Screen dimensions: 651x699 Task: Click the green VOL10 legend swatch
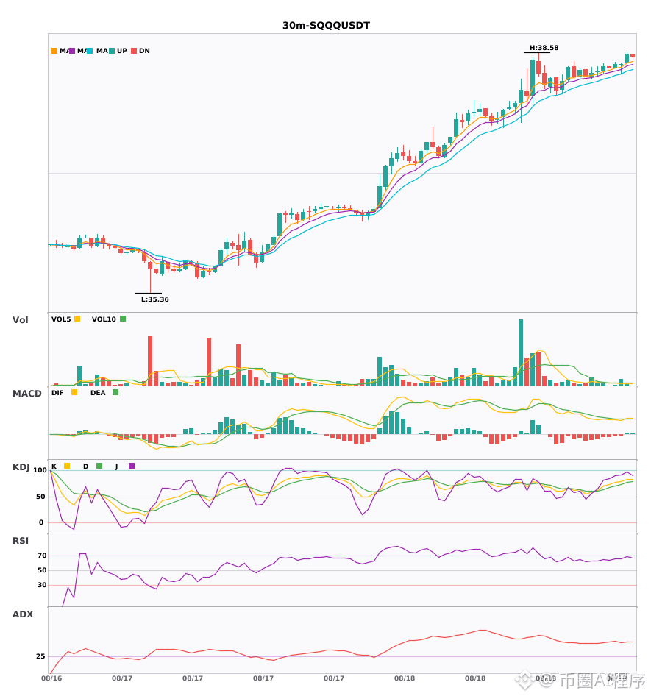tap(123, 319)
